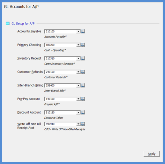This screenshot has width=165, height=164.
Task: Open account lookup icon beside Inventory Receipt
Action: (x=83, y=58)
